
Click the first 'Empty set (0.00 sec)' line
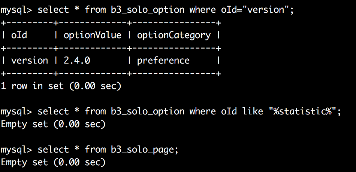pyautogui.click(x=53, y=124)
